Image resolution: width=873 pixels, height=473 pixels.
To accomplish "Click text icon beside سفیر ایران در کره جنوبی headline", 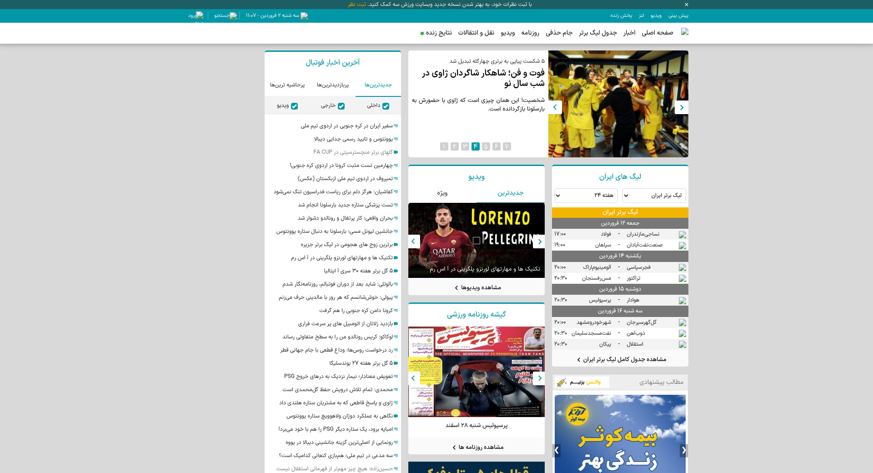I will (396, 126).
